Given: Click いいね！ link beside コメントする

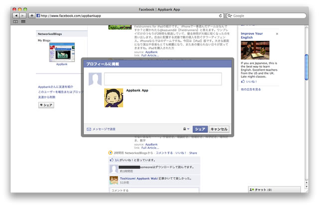Looking at the screenshot, I should (x=180, y=153).
